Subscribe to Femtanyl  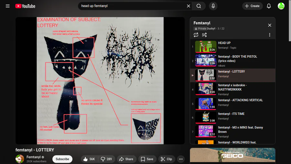[x=62, y=159]
